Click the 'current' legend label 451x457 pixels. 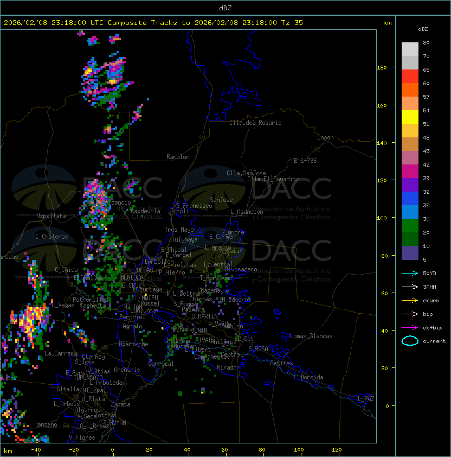(434, 341)
